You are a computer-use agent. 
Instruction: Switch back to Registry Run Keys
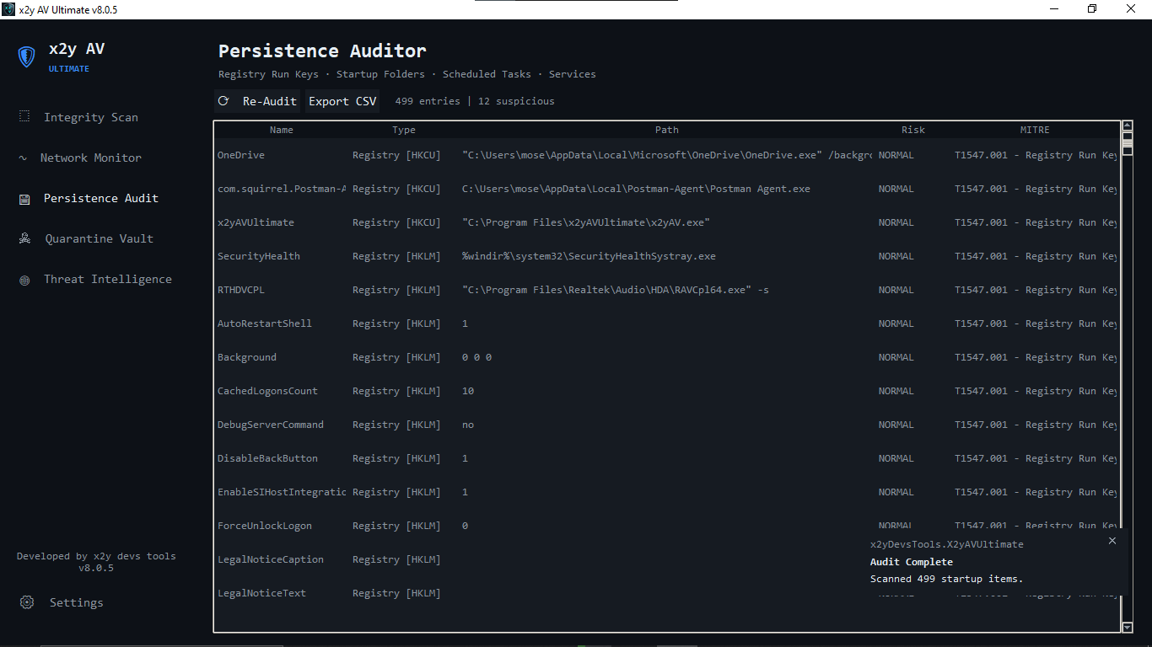click(266, 74)
